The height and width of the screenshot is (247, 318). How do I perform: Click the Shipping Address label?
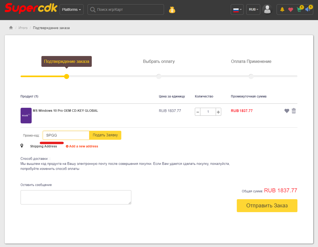coord(44,146)
